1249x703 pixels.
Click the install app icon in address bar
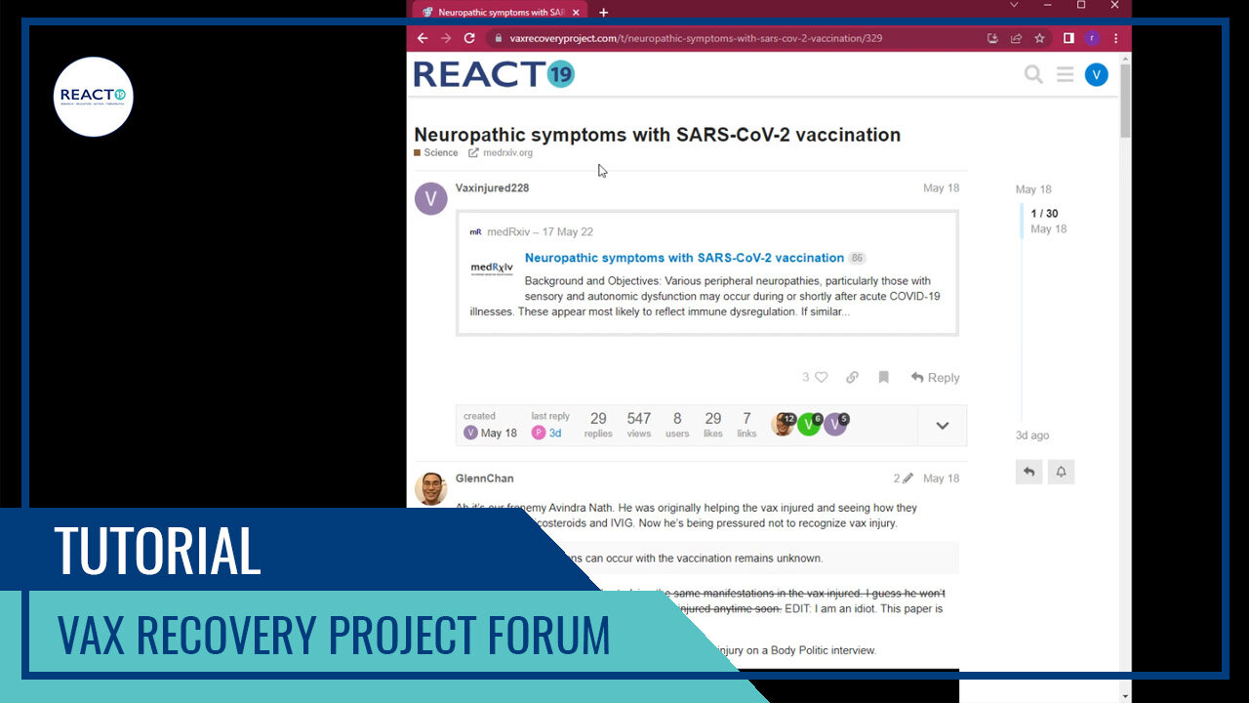pyautogui.click(x=992, y=38)
